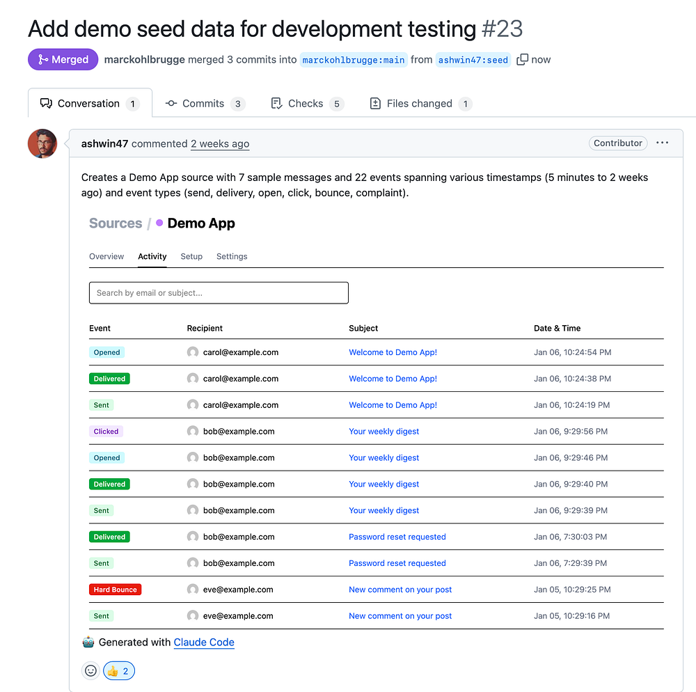This screenshot has height=692, width=696.
Task: Click the Hard Bounce event badge
Action: pos(115,590)
